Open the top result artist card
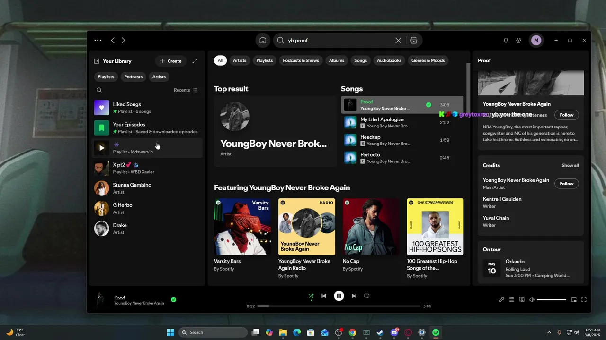The width and height of the screenshot is (606, 340). pos(275,131)
